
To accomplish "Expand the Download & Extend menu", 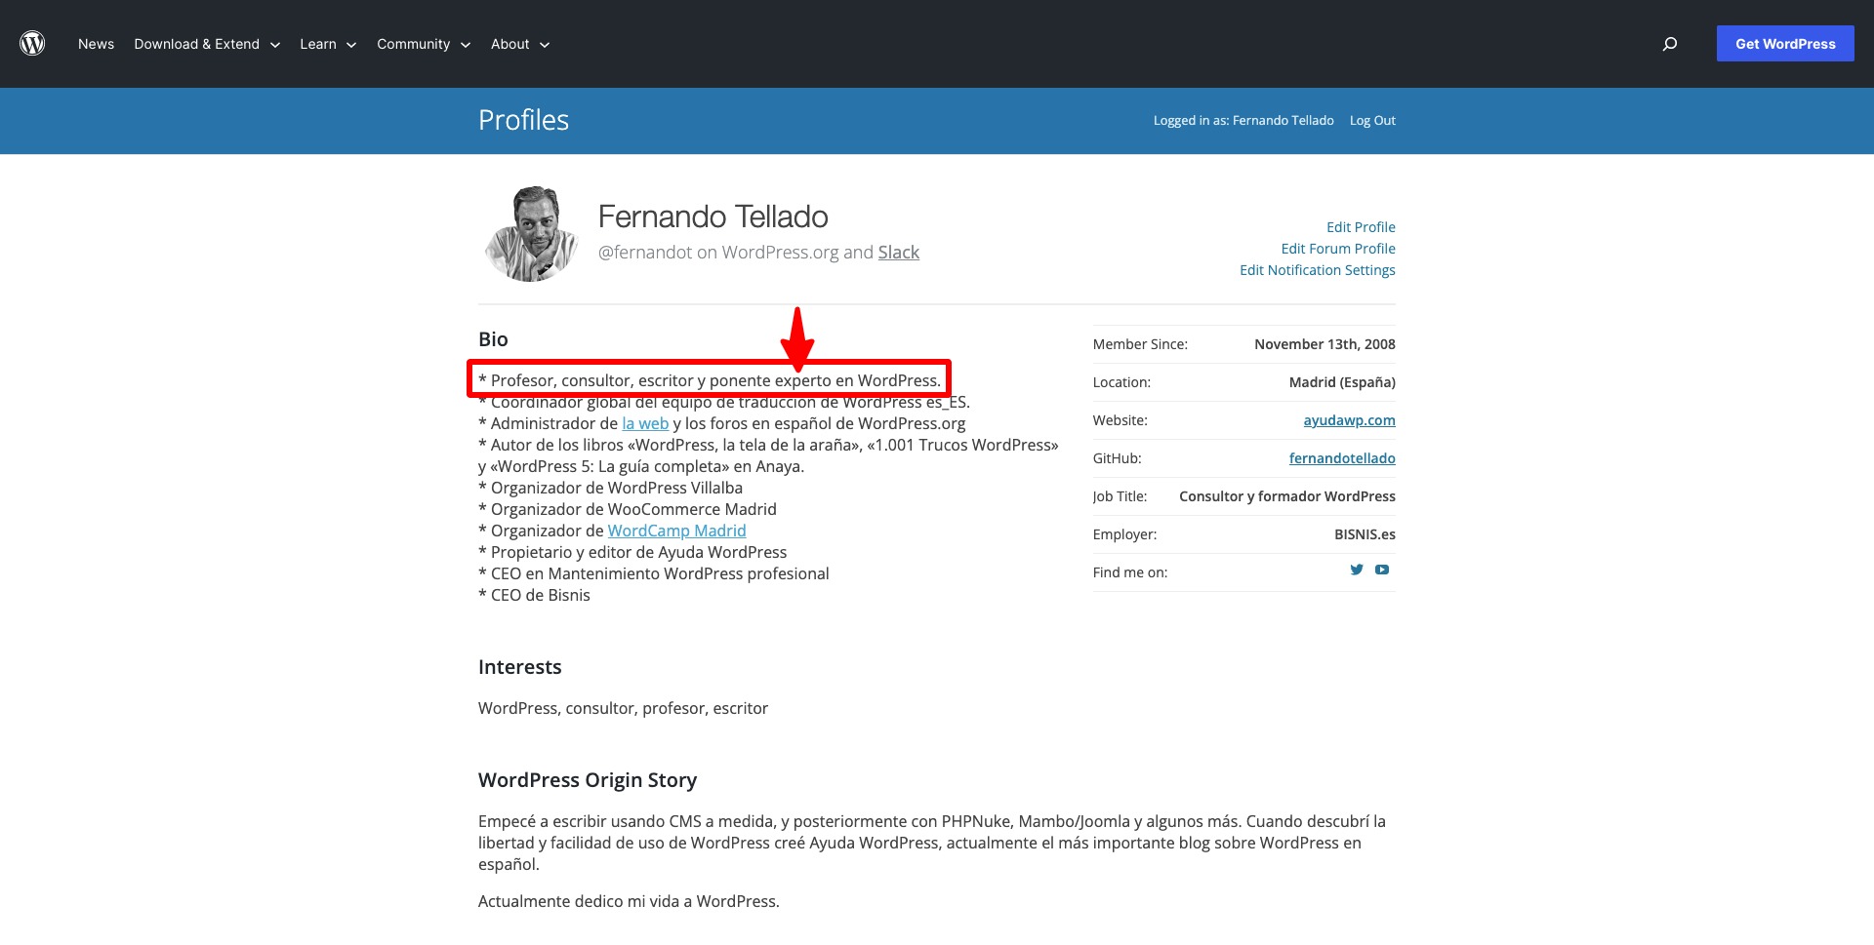I will click(207, 44).
